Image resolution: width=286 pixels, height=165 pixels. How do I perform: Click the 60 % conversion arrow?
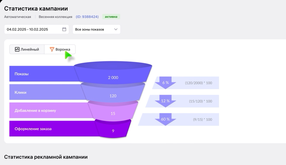tap(165, 119)
